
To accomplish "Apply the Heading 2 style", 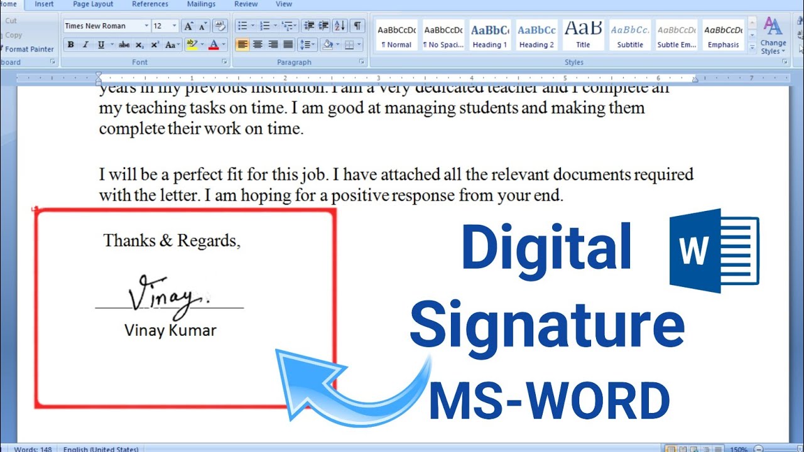I will coord(536,35).
